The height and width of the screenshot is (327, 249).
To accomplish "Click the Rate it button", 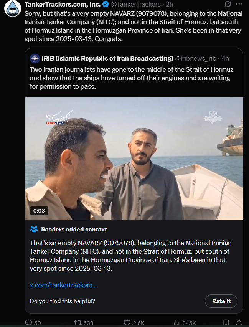I will pos(221,301).
